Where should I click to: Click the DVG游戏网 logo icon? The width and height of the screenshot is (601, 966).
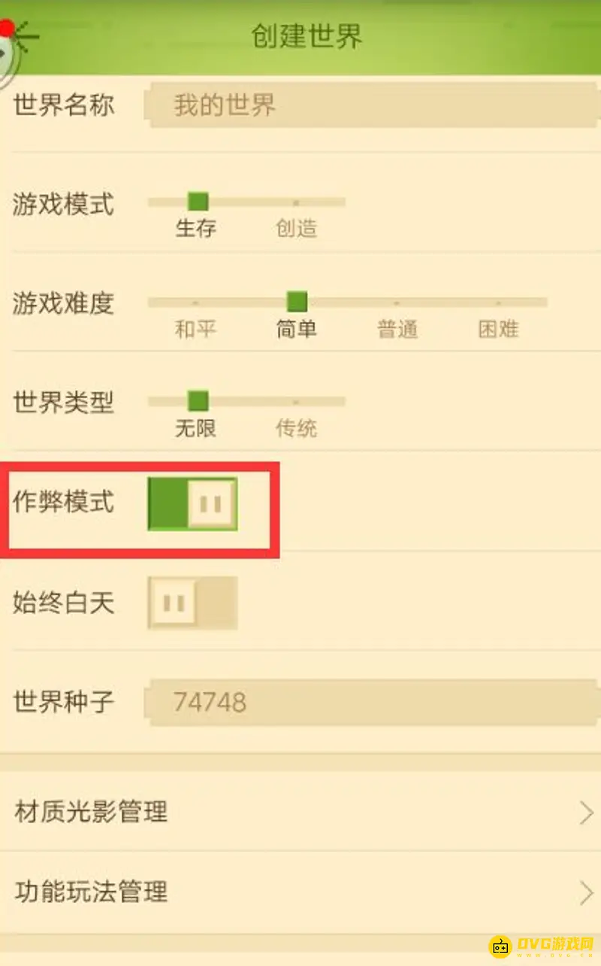point(500,946)
